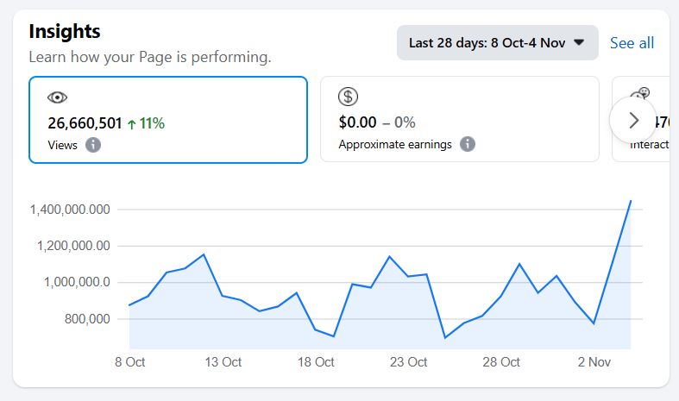Select the Approximate earnings card
Image resolution: width=679 pixels, height=401 pixels.
(459, 119)
